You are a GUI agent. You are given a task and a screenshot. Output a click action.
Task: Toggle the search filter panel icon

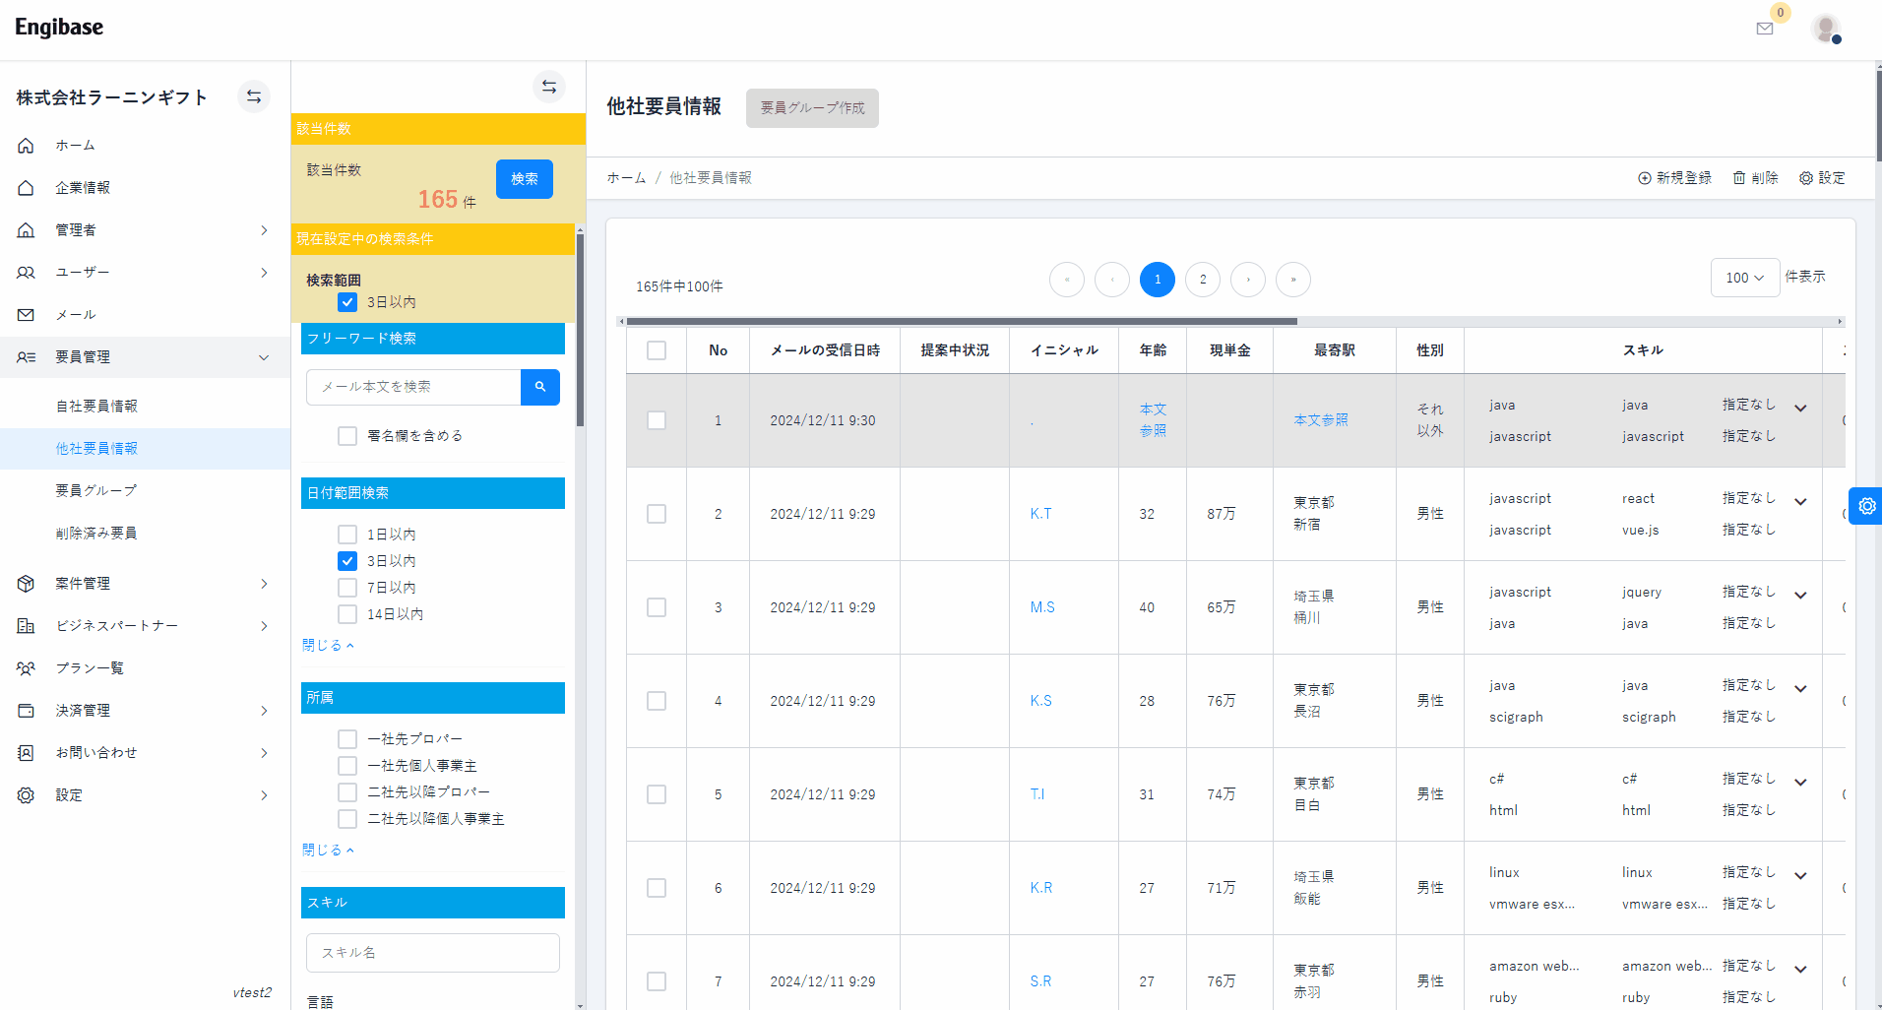coord(549,87)
